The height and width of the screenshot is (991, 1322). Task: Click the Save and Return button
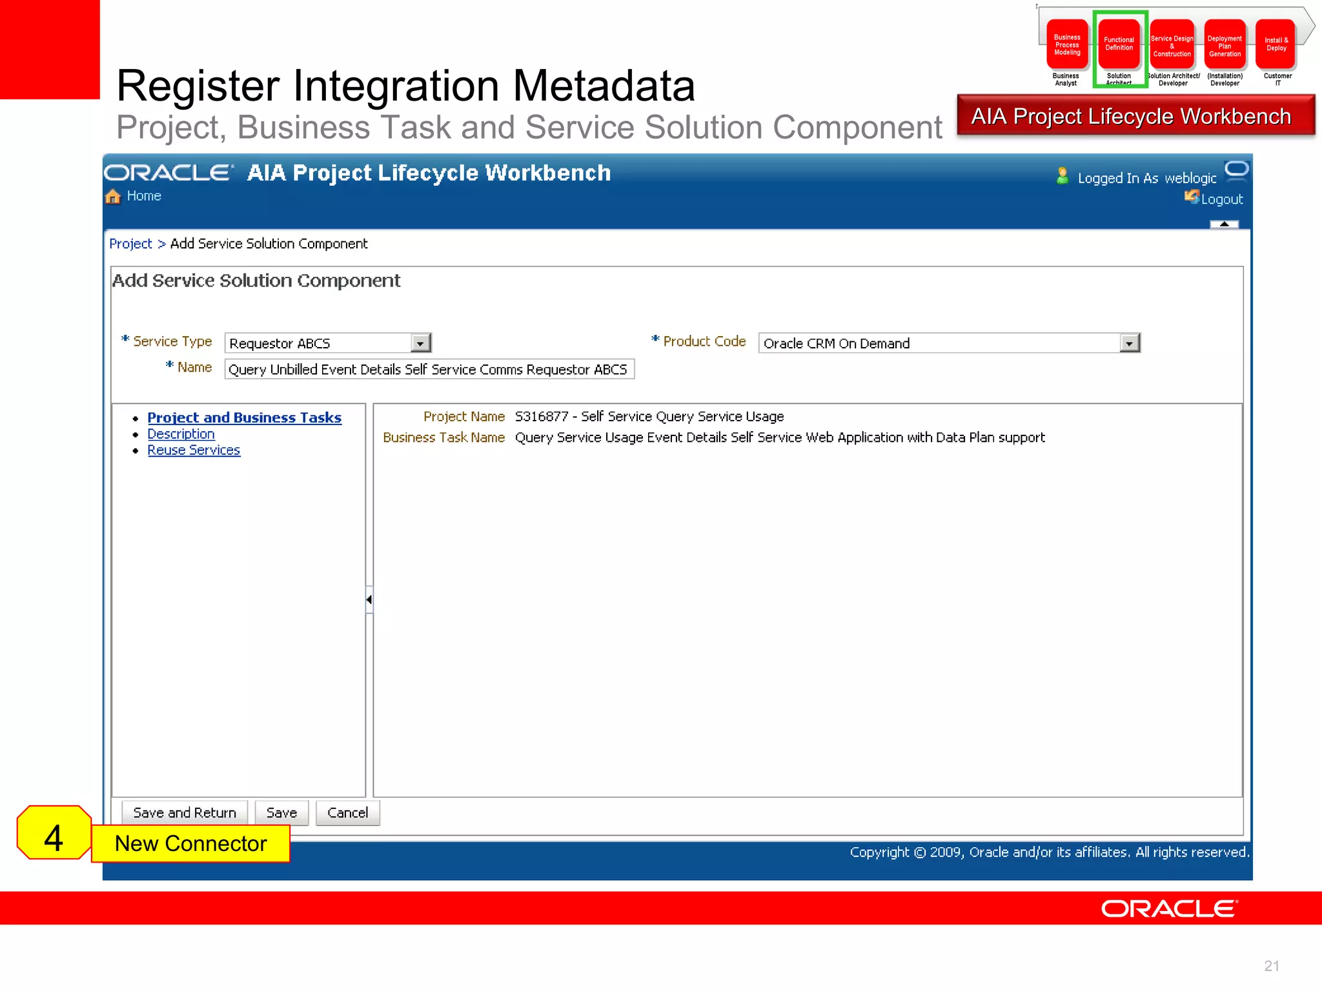pyautogui.click(x=185, y=813)
